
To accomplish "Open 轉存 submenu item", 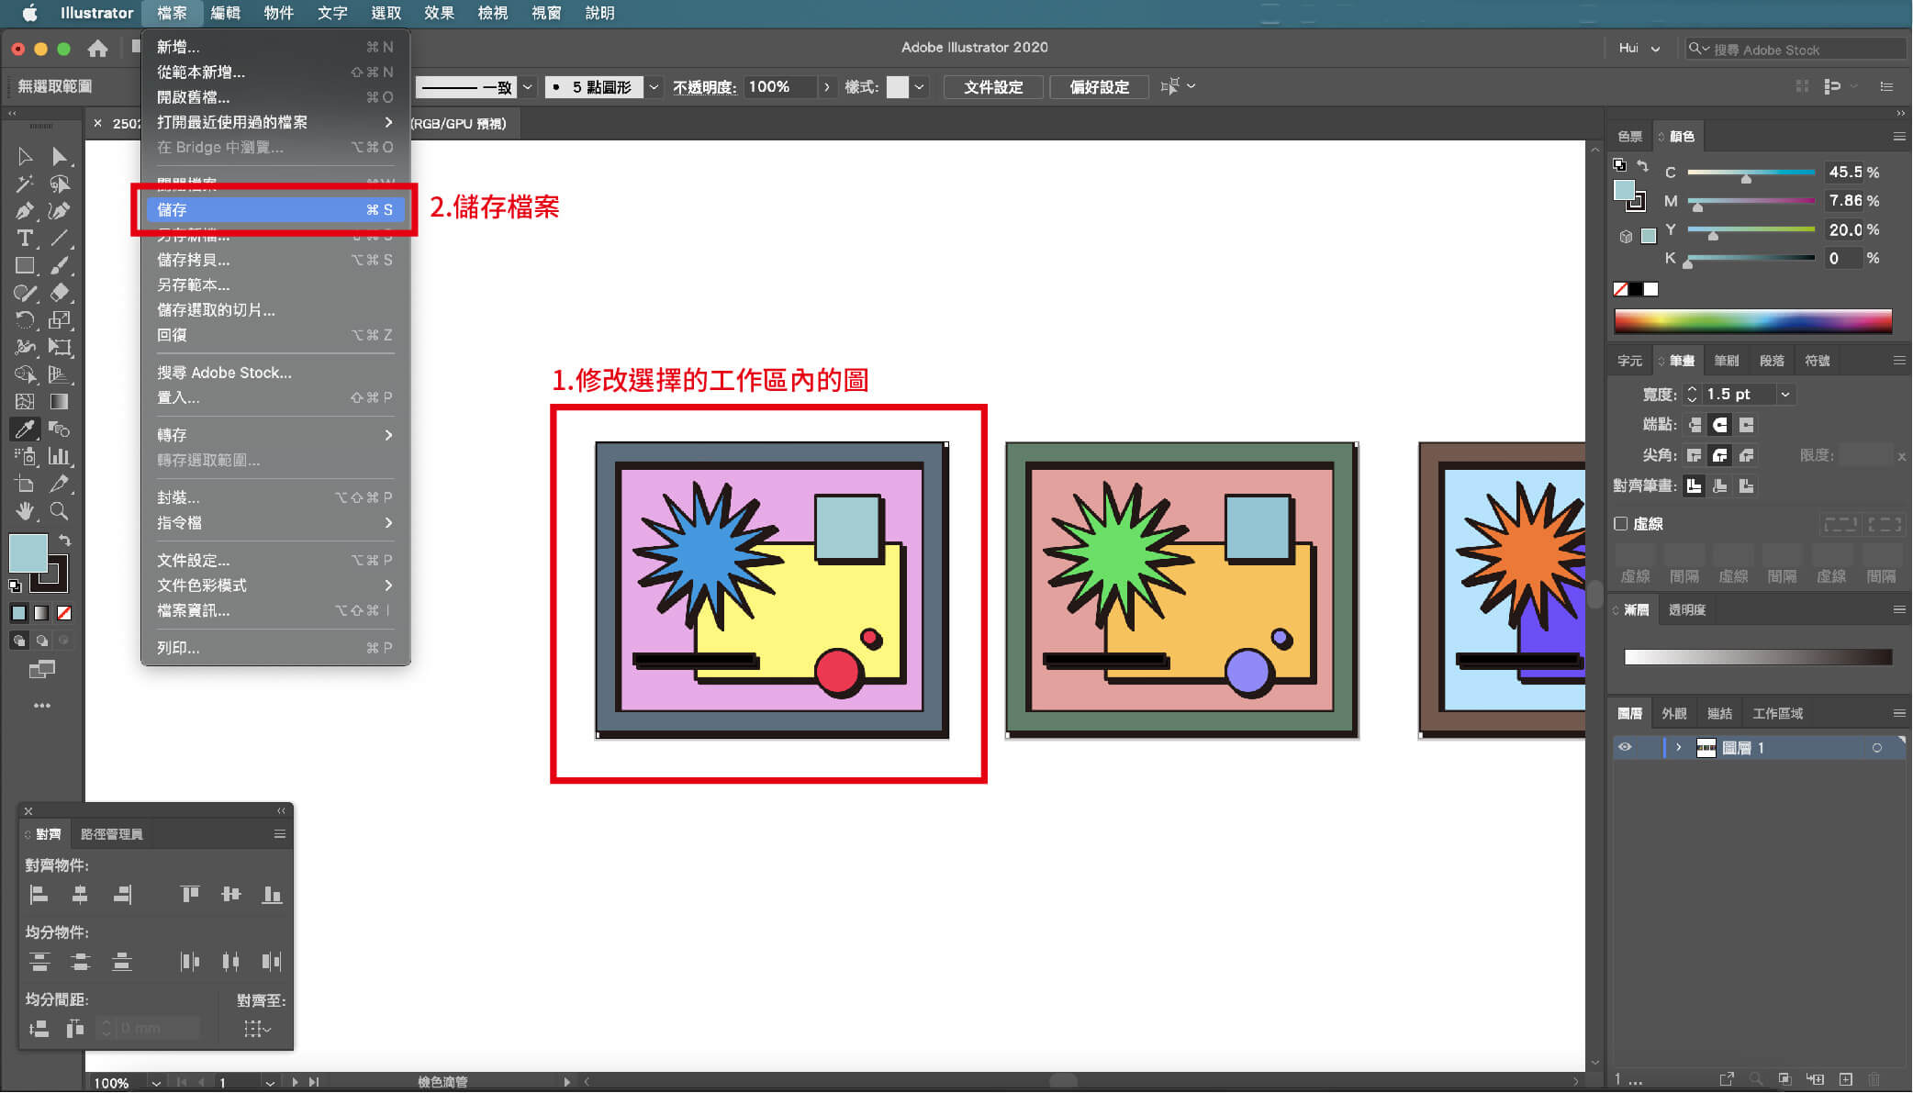I will [274, 435].
